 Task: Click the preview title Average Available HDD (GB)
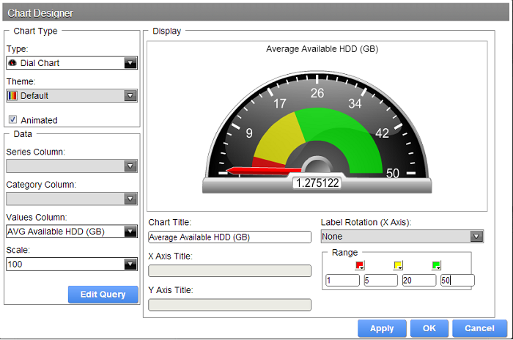[322, 49]
